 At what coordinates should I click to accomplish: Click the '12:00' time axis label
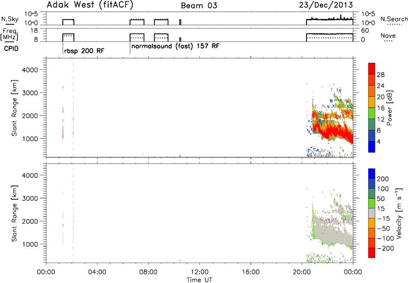coord(199,272)
